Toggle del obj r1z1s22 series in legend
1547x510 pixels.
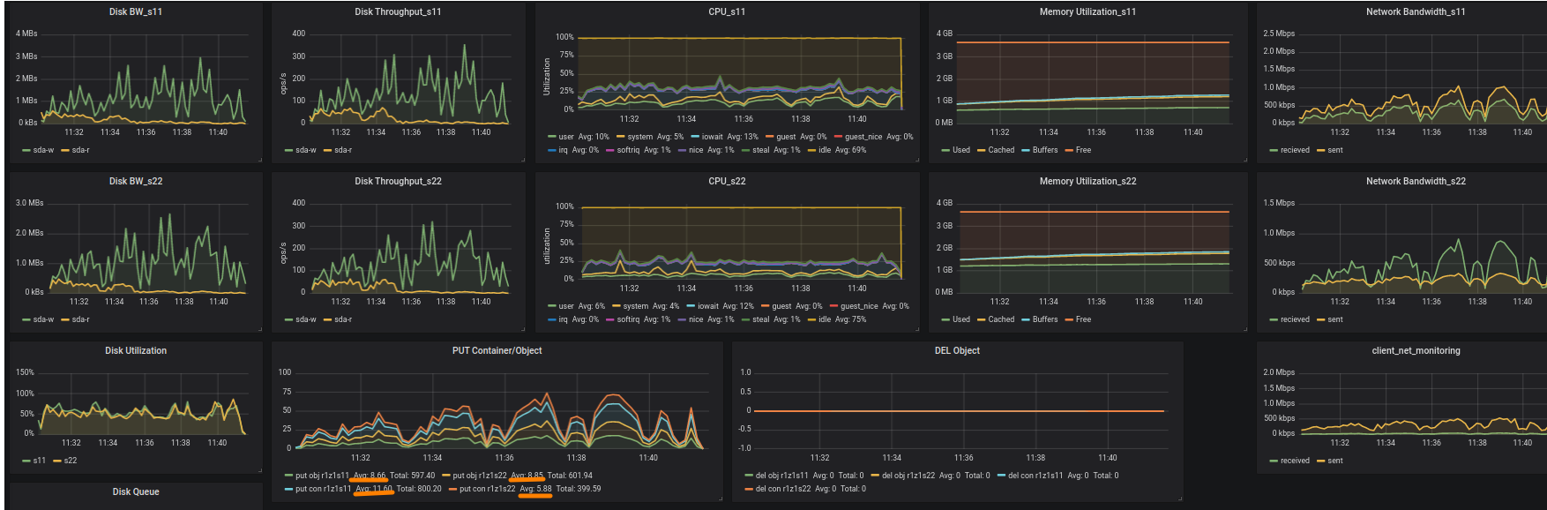(x=908, y=476)
